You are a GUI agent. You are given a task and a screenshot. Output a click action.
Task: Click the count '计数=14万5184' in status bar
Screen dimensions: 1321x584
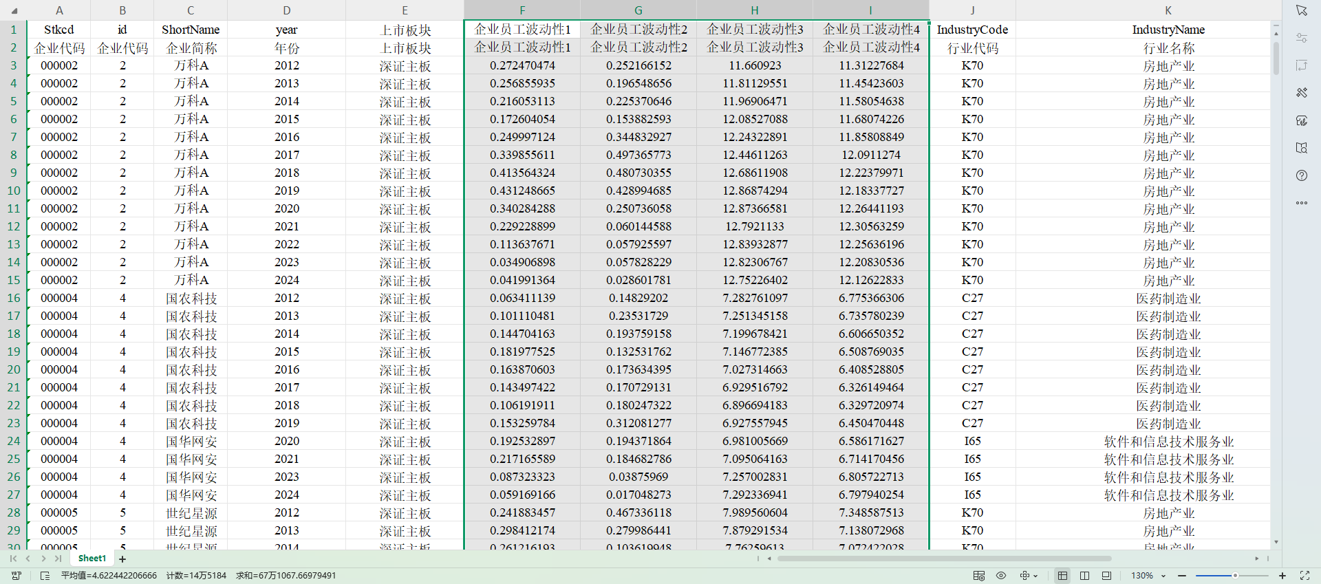tap(196, 576)
